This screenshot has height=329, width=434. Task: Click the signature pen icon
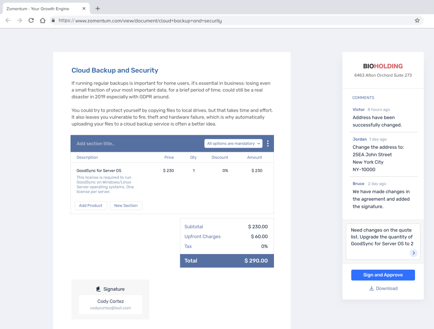click(x=99, y=289)
